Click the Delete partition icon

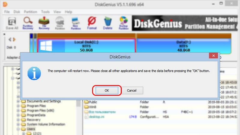pos(108,23)
